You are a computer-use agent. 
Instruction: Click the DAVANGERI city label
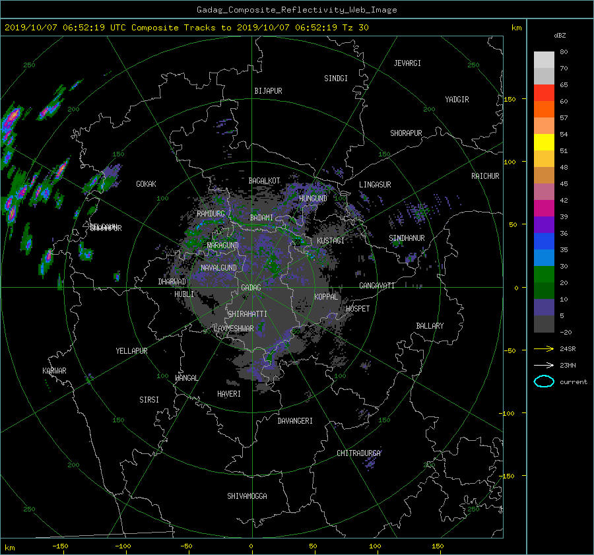(295, 421)
